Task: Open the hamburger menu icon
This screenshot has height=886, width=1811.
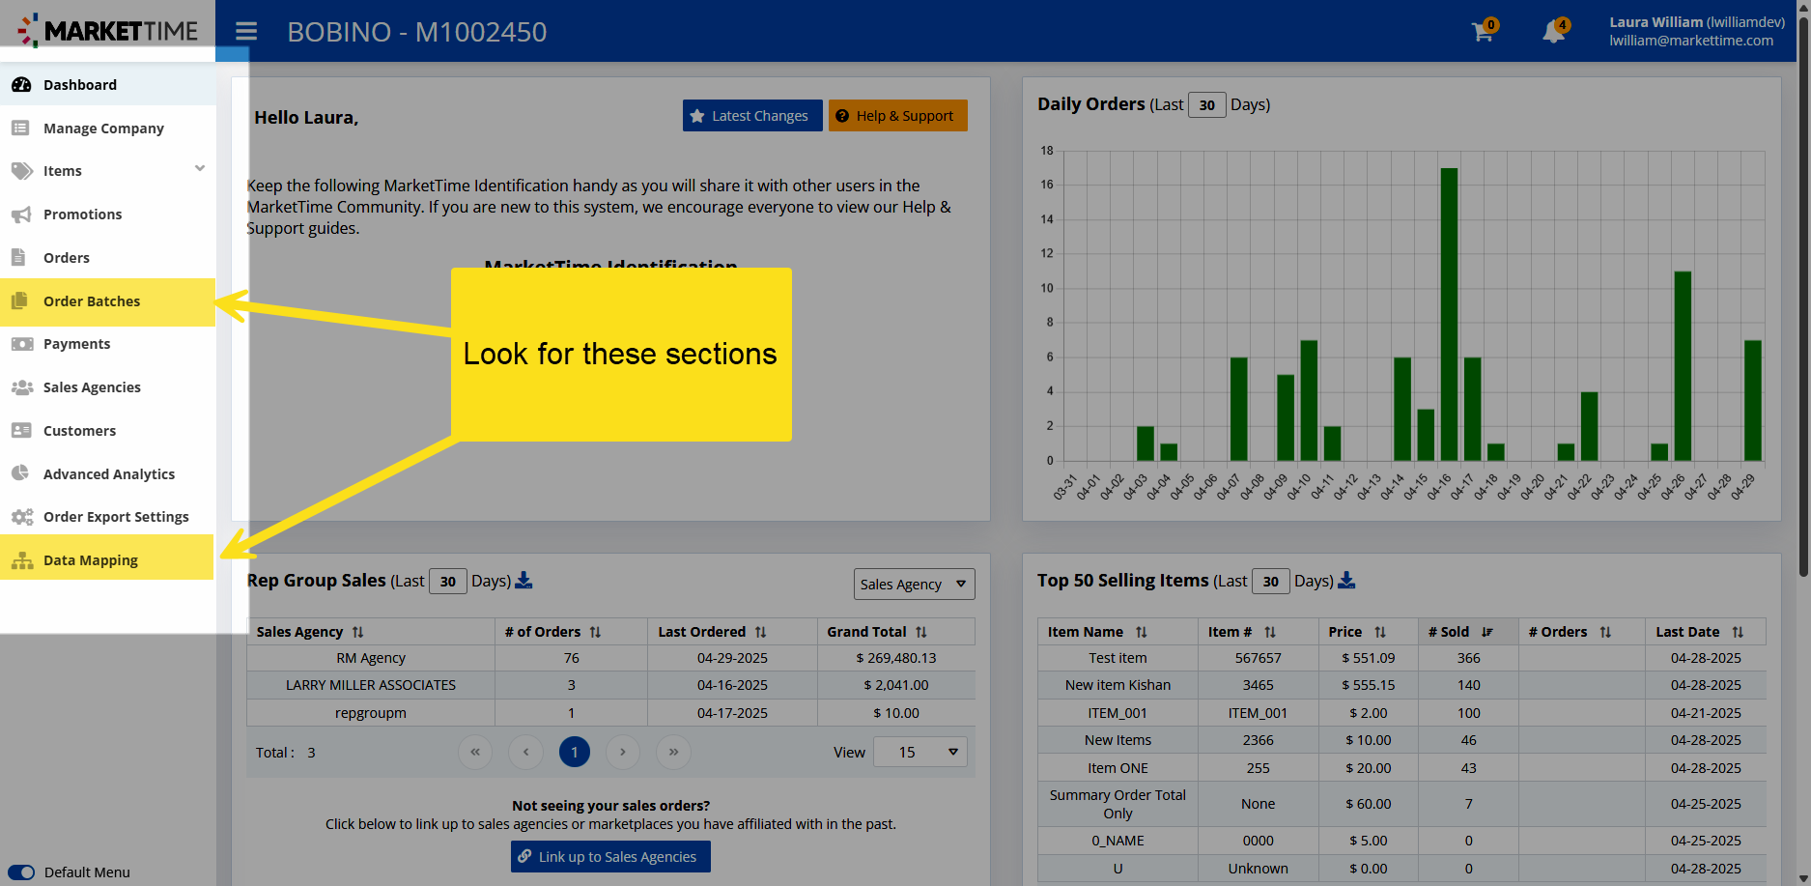Action: click(246, 32)
